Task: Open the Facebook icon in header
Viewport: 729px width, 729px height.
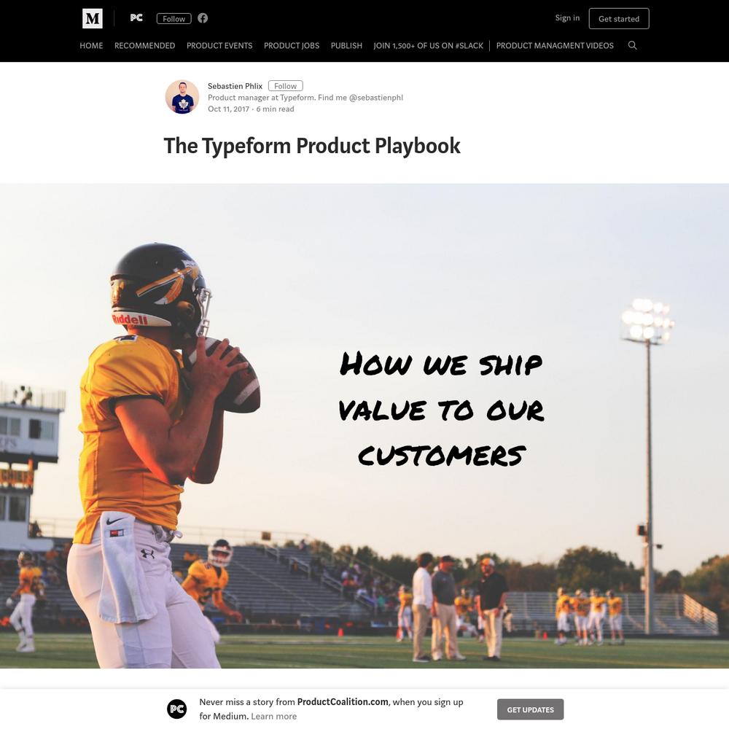Action: click(203, 18)
